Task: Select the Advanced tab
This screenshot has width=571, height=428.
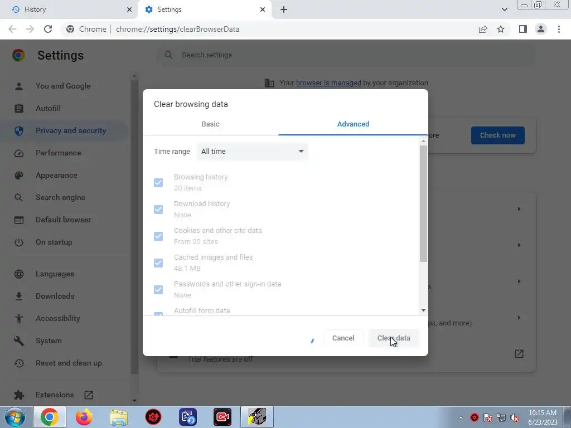Action: (353, 124)
